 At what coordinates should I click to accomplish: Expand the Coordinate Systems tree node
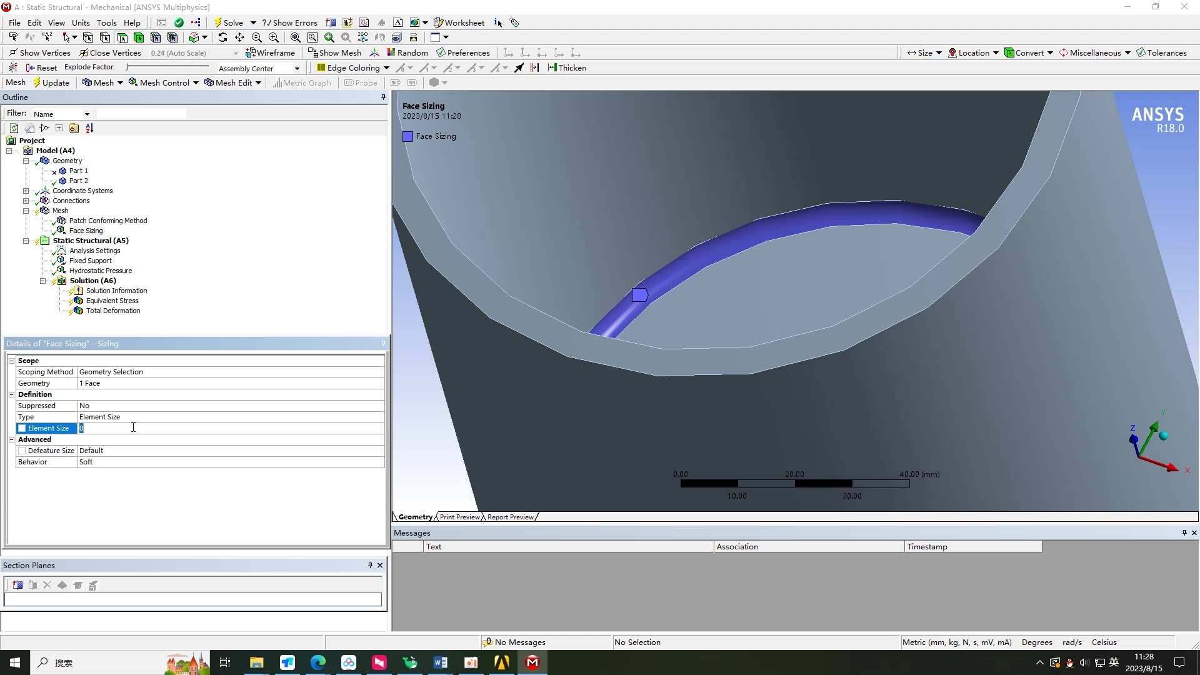(x=26, y=191)
